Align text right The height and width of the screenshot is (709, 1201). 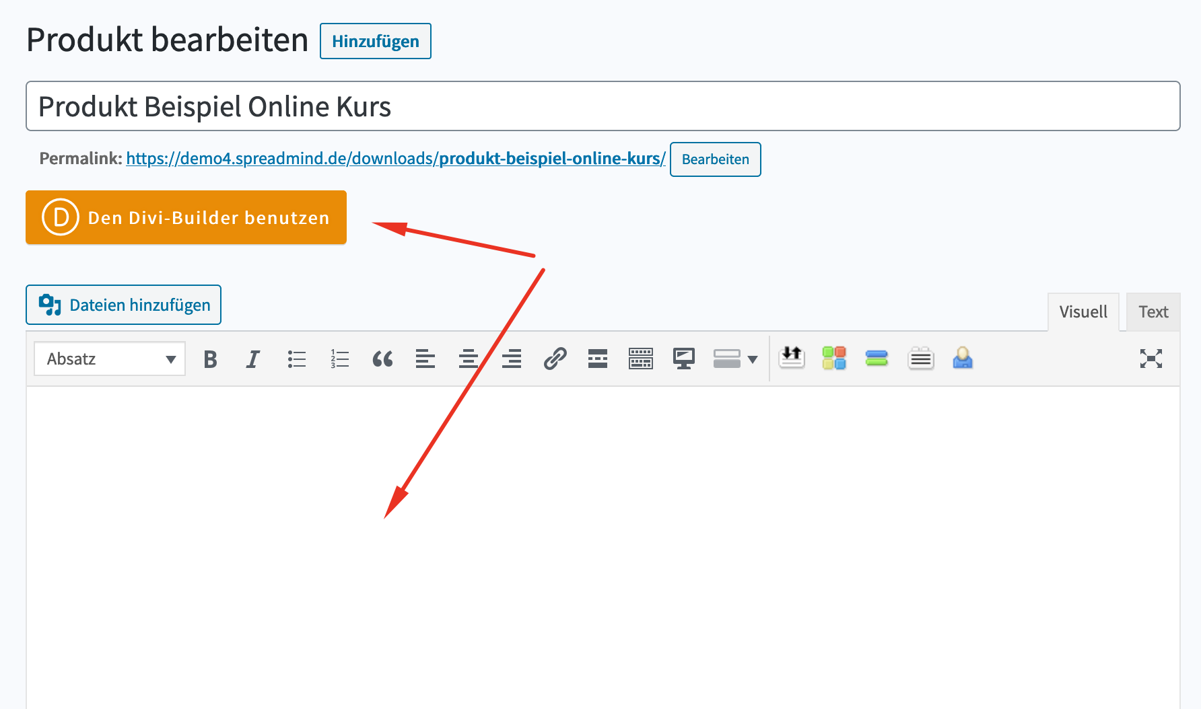click(x=512, y=359)
